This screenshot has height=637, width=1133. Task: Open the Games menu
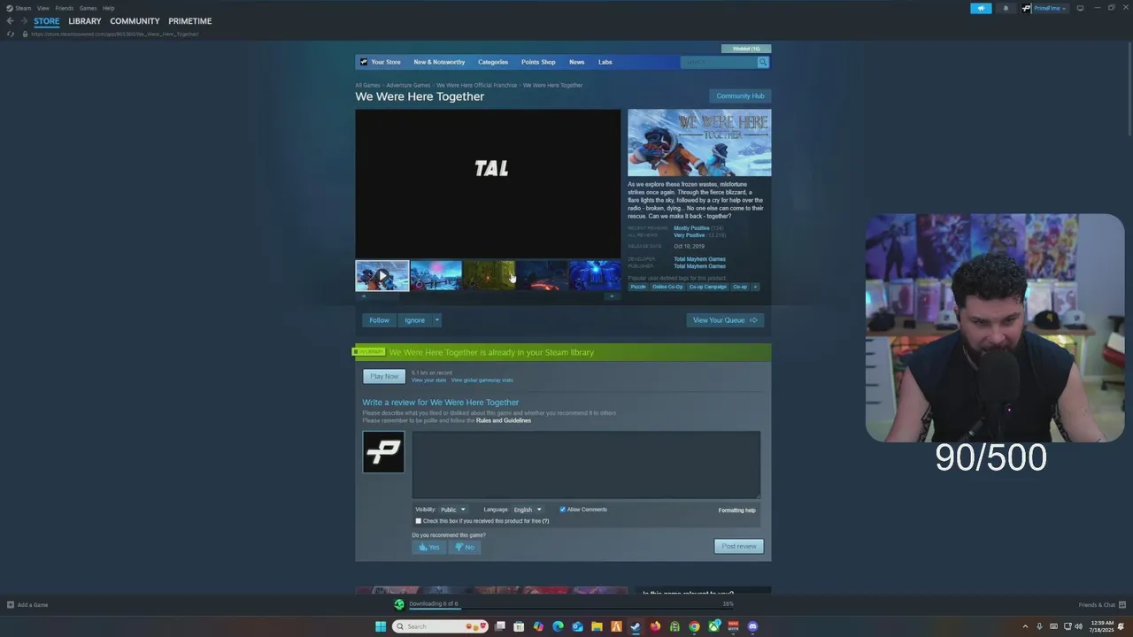(88, 8)
